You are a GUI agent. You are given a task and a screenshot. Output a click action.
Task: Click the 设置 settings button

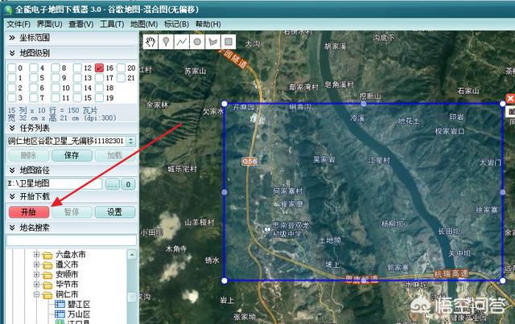(x=114, y=212)
